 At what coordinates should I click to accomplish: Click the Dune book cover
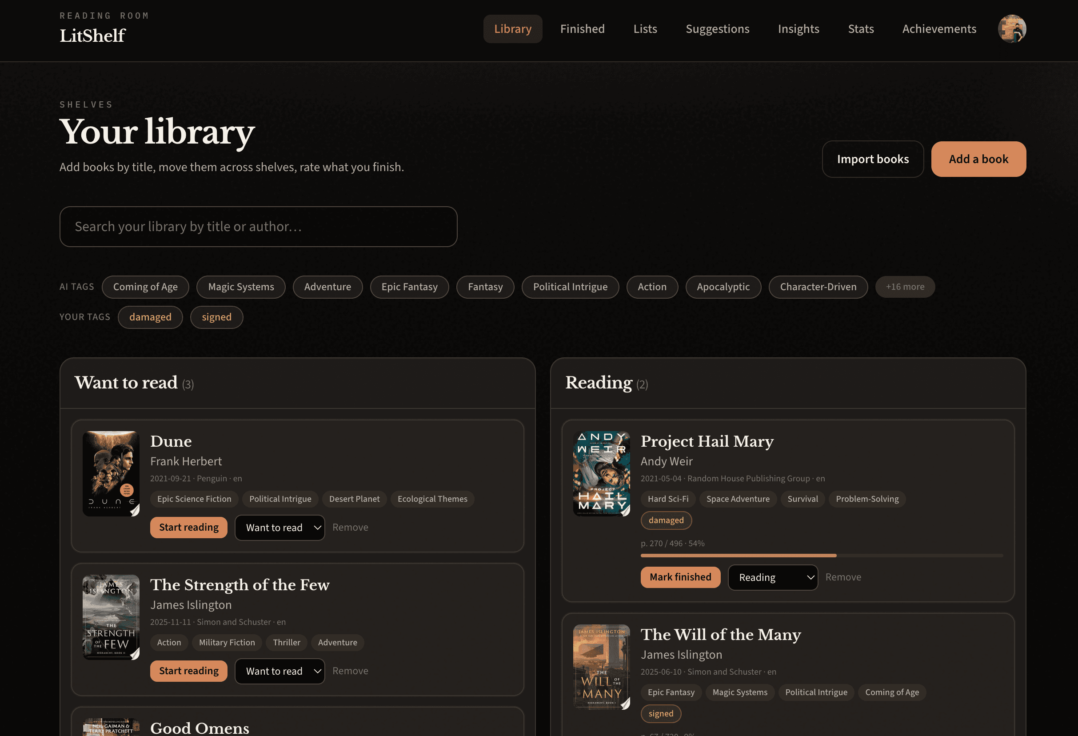(111, 473)
